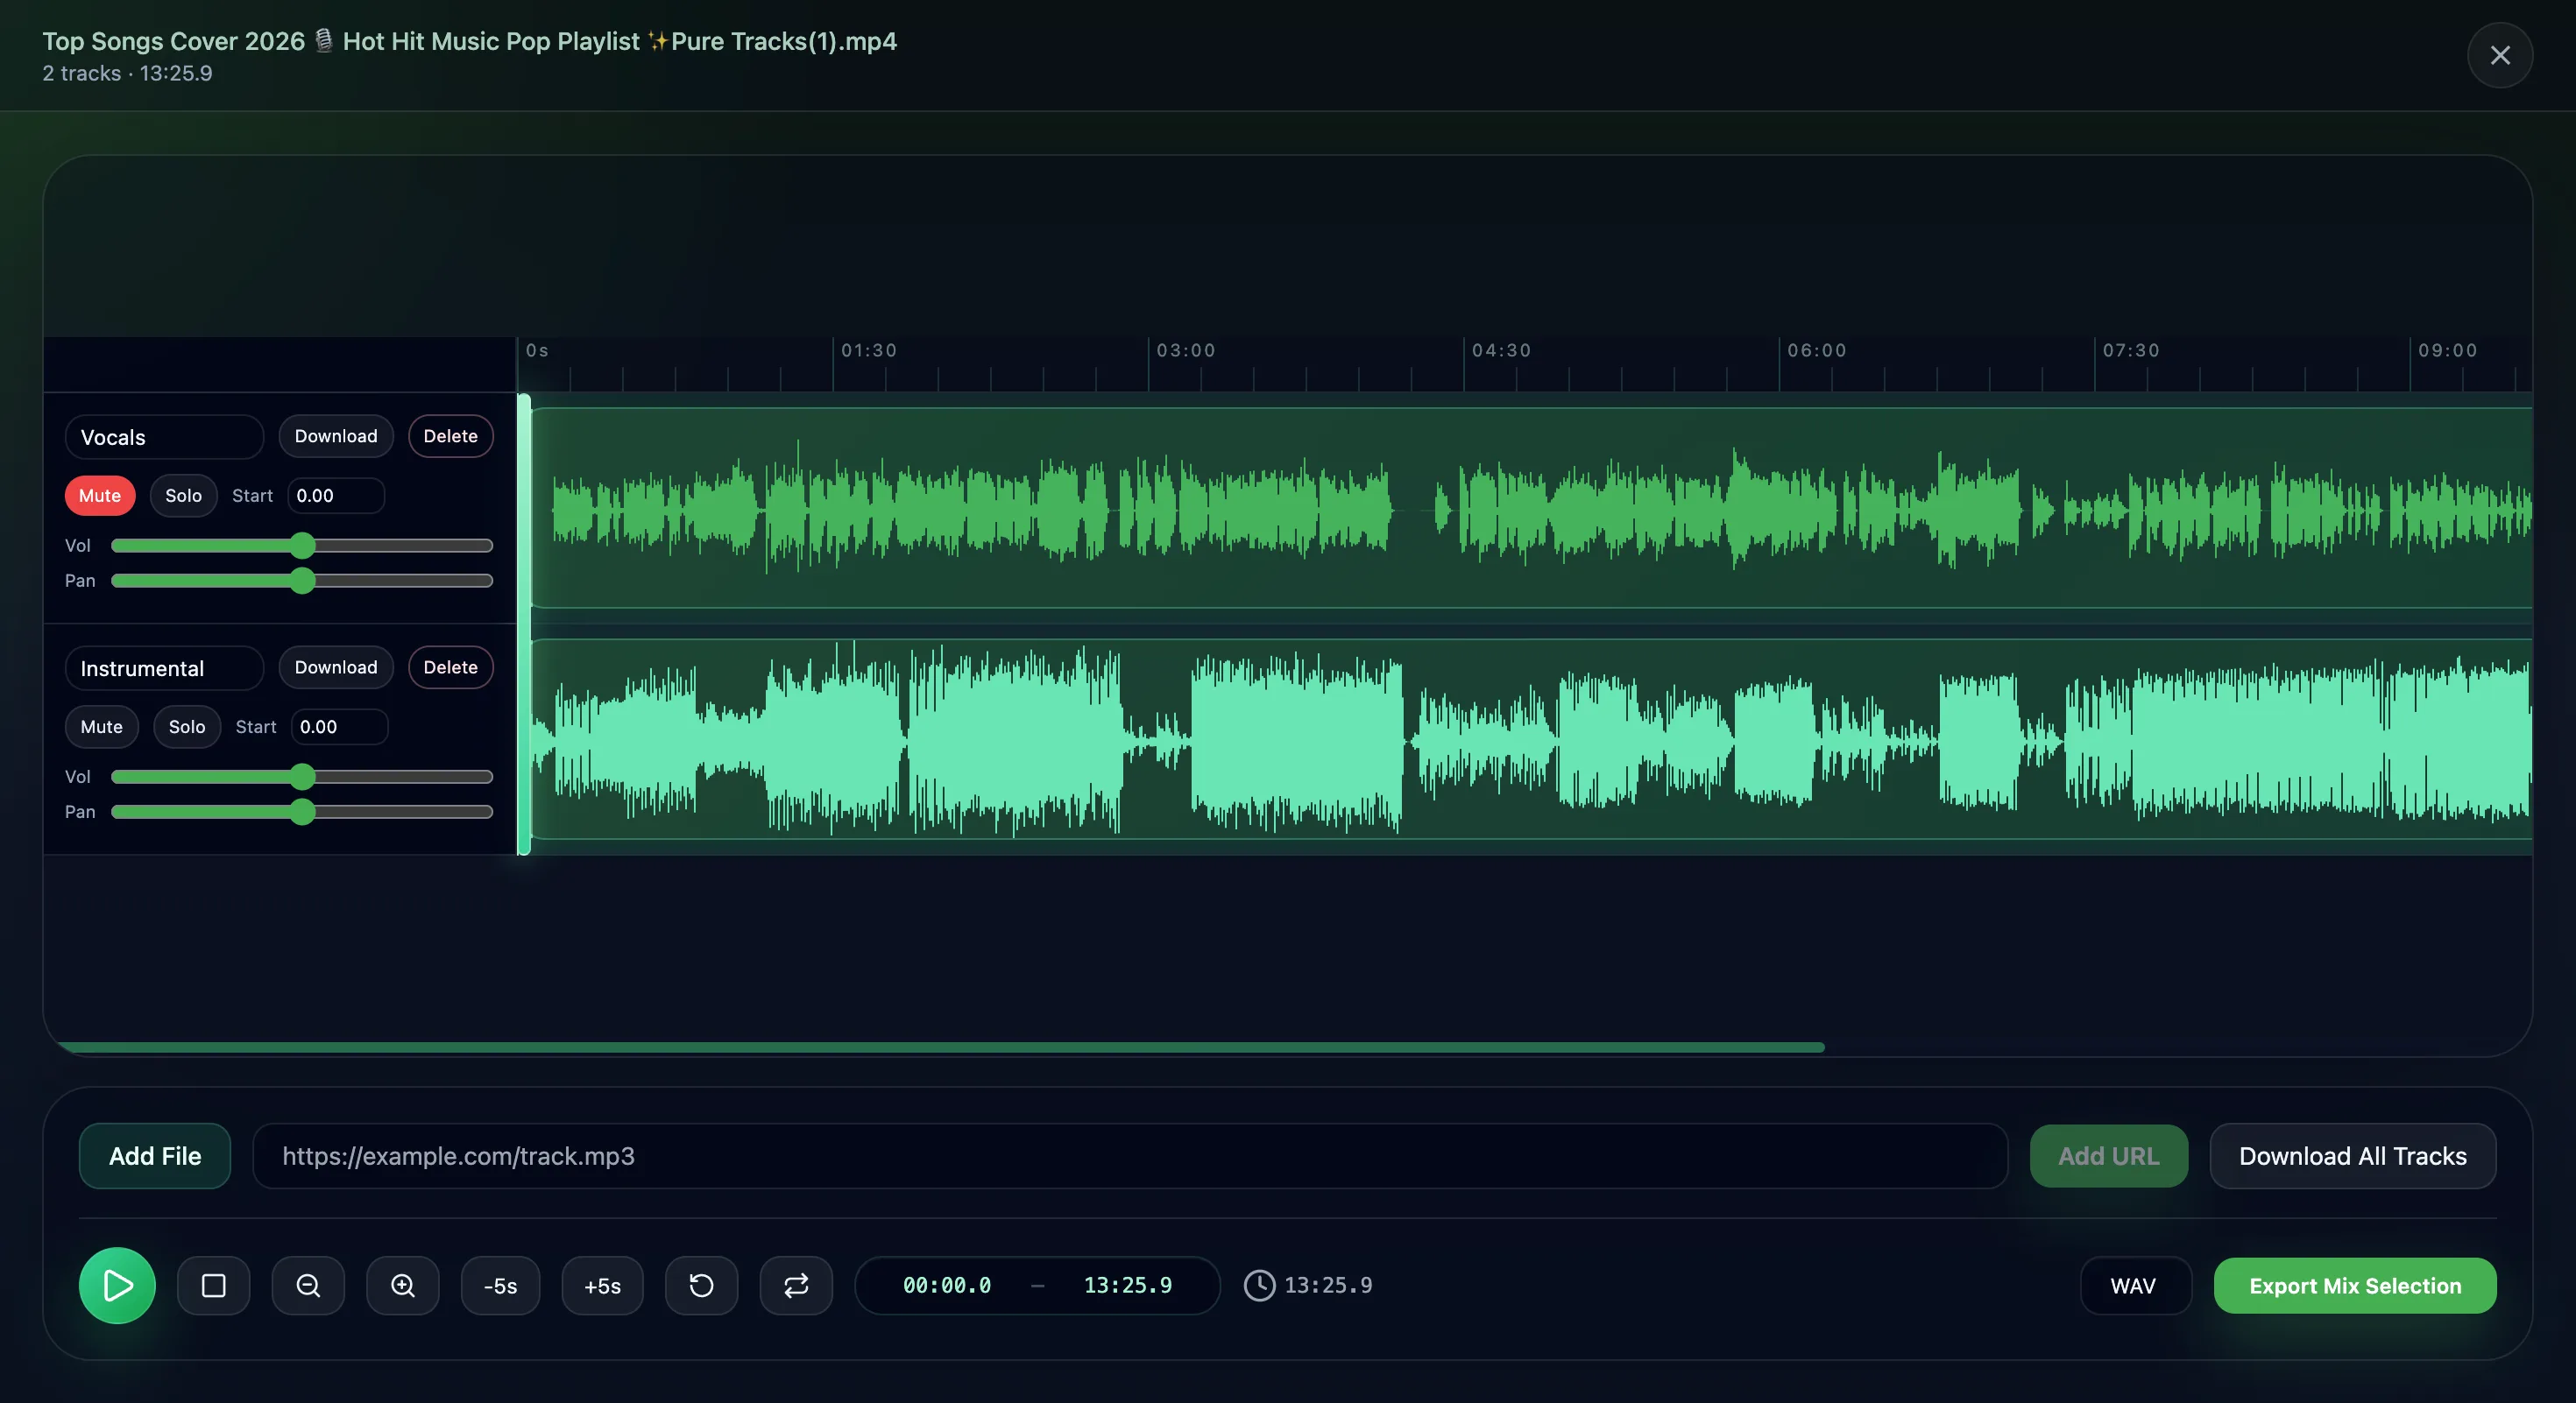
Task: Click the 06:00 marker on the timeline ruler
Action: tap(1817, 350)
